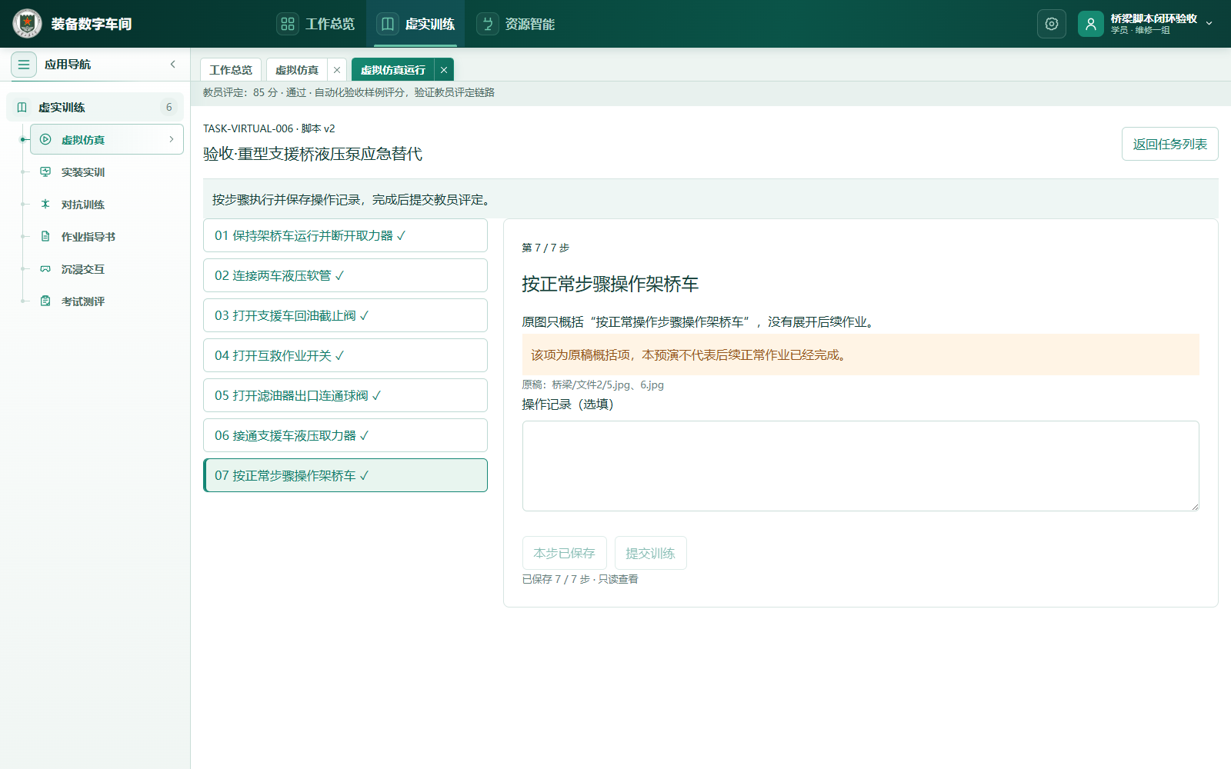The image size is (1231, 769).
Task: Click the branch icon of 资源智能 nav
Action: tap(488, 24)
